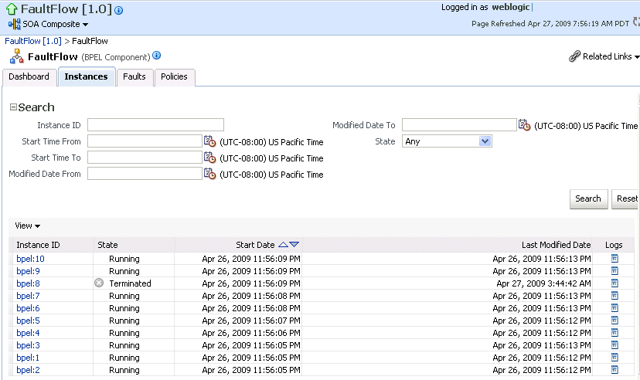Open instance bpel:4
The width and height of the screenshot is (640, 380).
(x=28, y=333)
